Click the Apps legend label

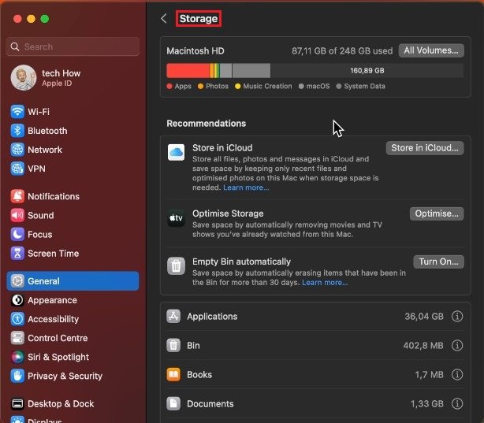pyautogui.click(x=183, y=87)
